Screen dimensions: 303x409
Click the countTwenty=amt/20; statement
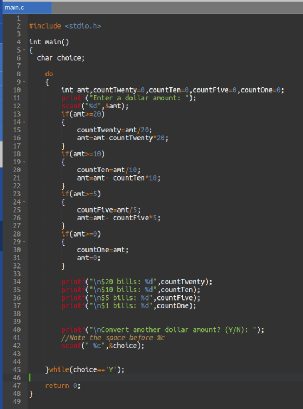[x=115, y=130]
